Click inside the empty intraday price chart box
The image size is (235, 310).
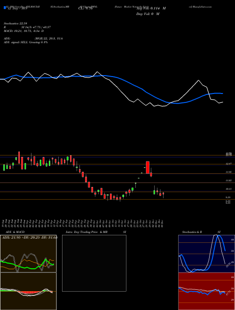point(94,263)
